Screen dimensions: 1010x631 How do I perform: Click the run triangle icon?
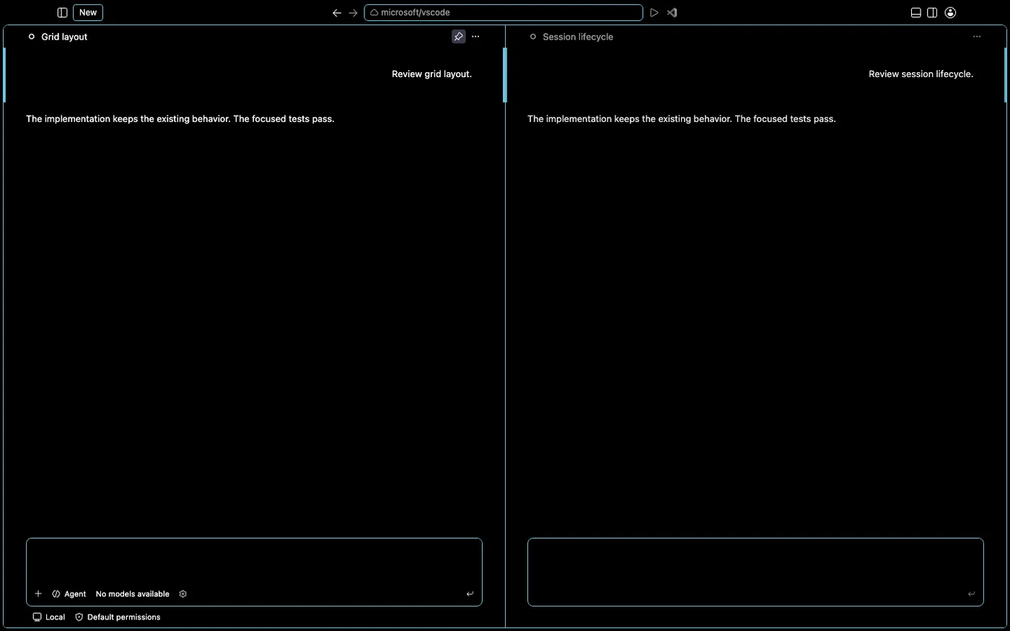click(654, 13)
